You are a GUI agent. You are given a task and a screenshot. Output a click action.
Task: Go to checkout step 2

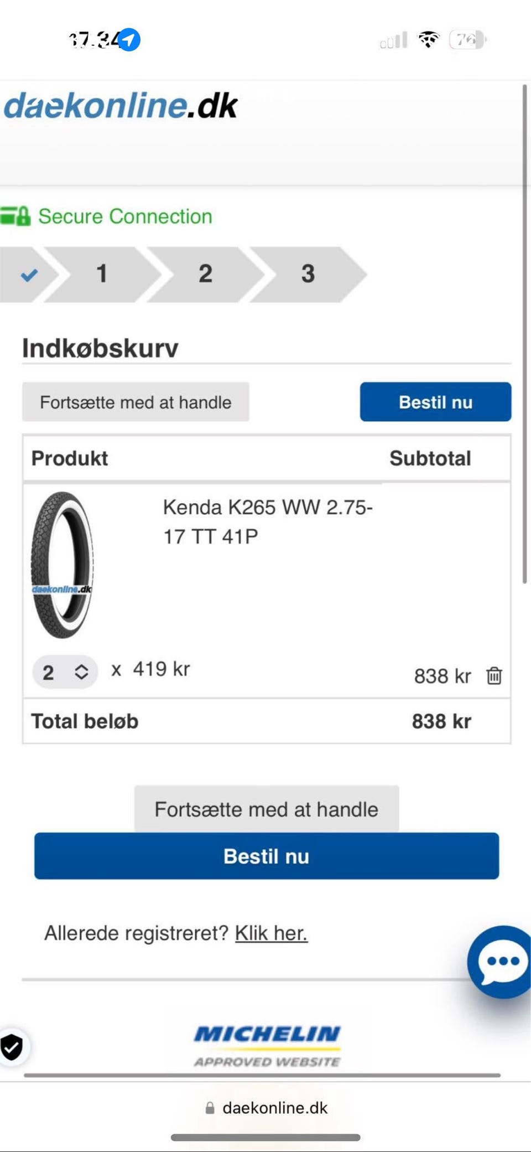pyautogui.click(x=205, y=274)
